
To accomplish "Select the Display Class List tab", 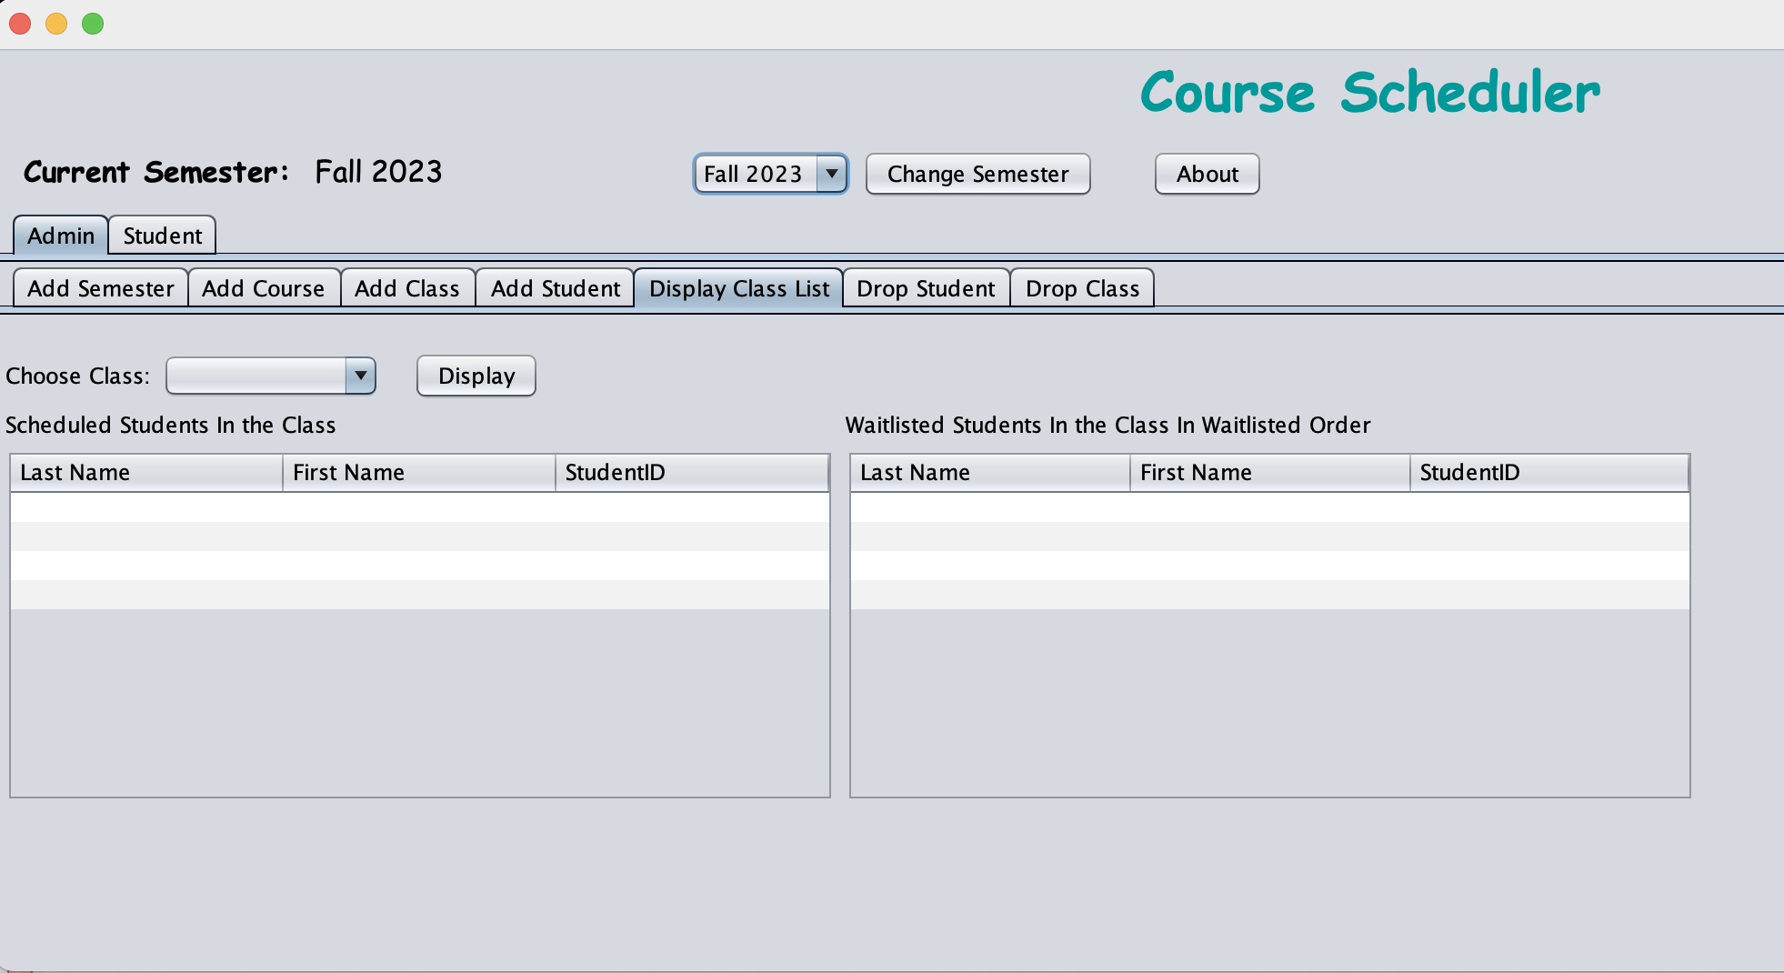I will pos(738,288).
